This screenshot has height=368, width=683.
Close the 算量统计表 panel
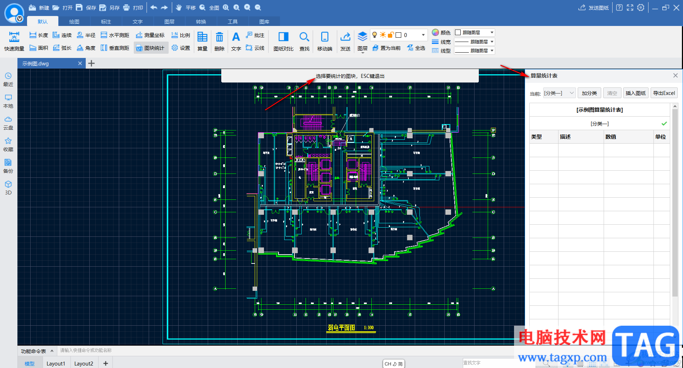click(676, 75)
